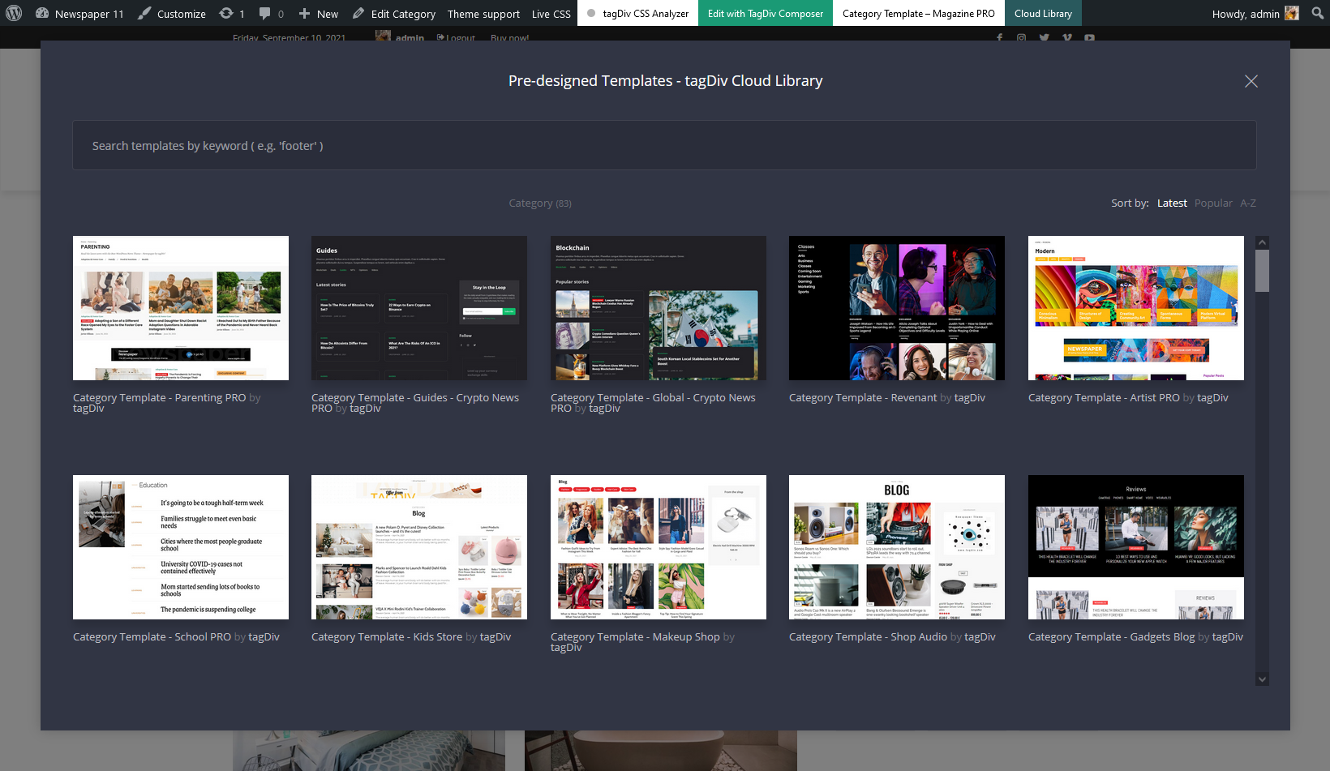Open the Gadgets Blog template thumbnail
This screenshot has width=1330, height=771.
(x=1136, y=547)
